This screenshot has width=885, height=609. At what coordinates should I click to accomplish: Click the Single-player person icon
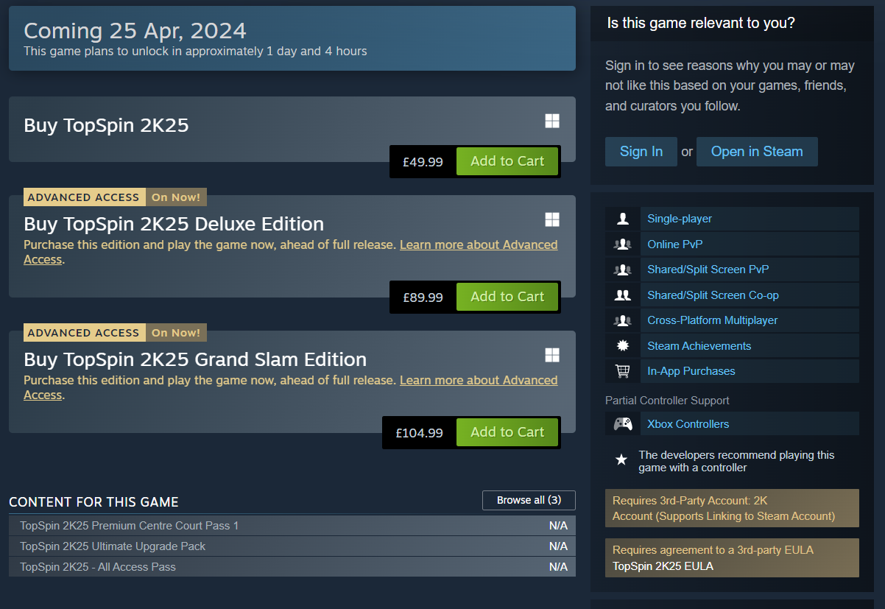[x=623, y=219]
